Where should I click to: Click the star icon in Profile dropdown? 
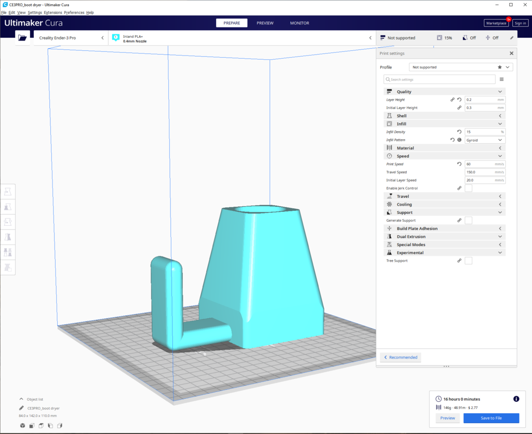(500, 67)
